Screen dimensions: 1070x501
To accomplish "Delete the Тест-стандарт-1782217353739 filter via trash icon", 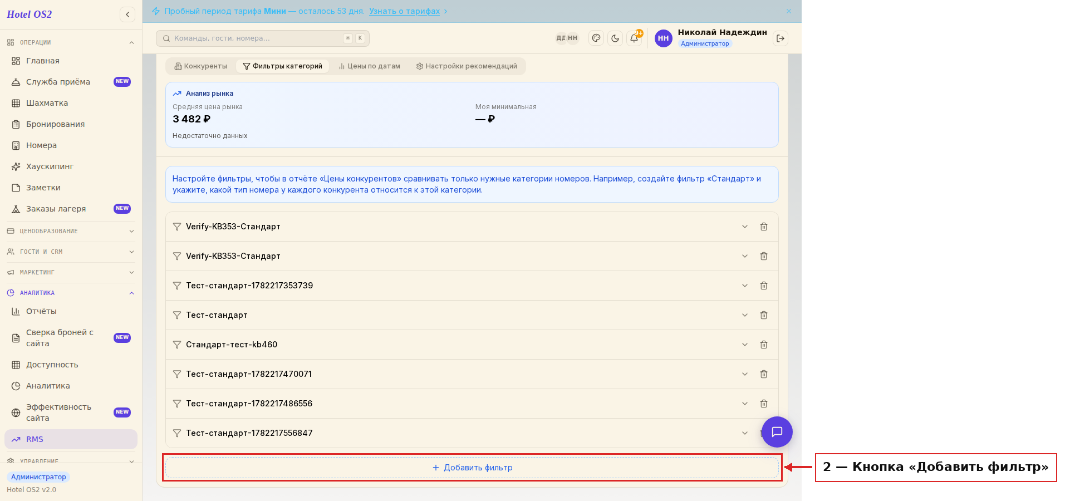I will [764, 286].
